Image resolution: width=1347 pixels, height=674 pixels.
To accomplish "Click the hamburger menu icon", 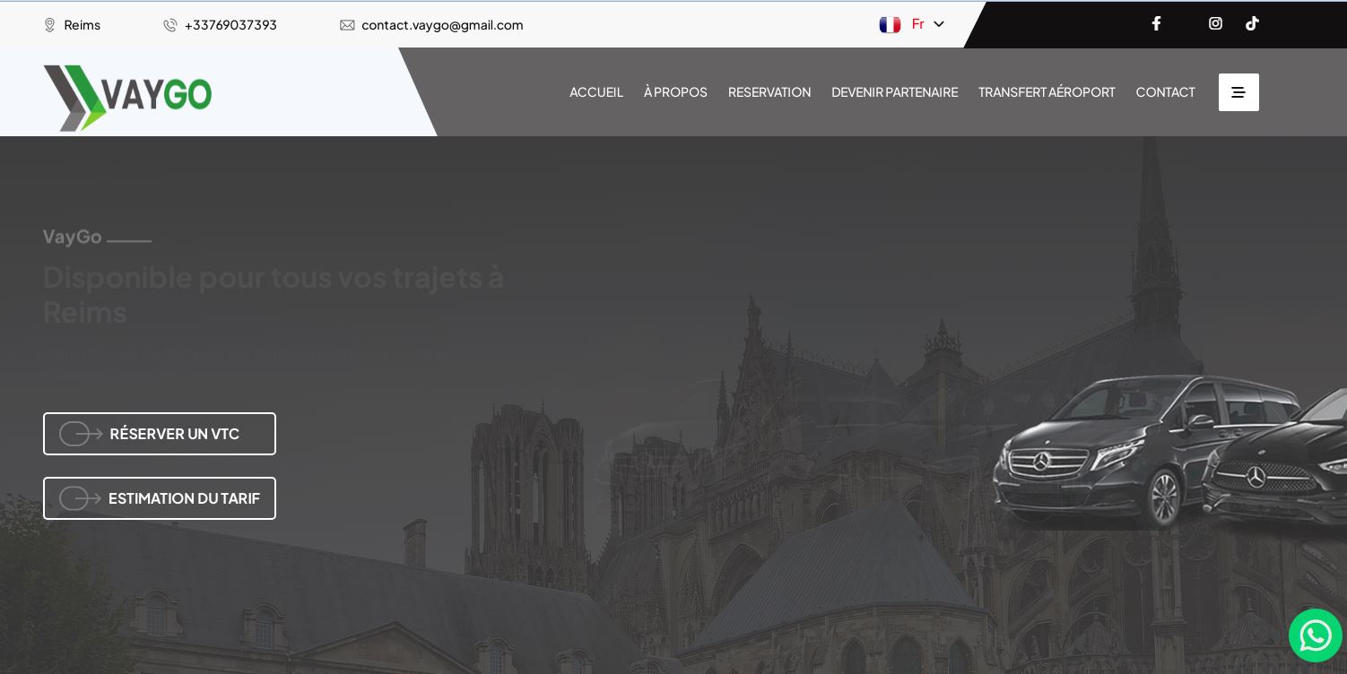I will 1238,92.
